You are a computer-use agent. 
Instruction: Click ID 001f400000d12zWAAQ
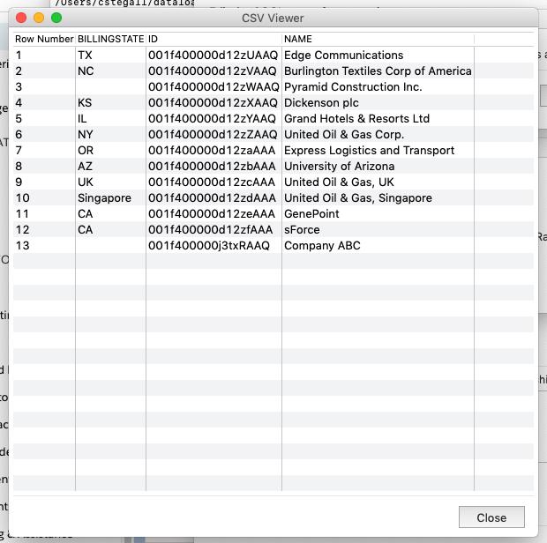[x=214, y=86]
